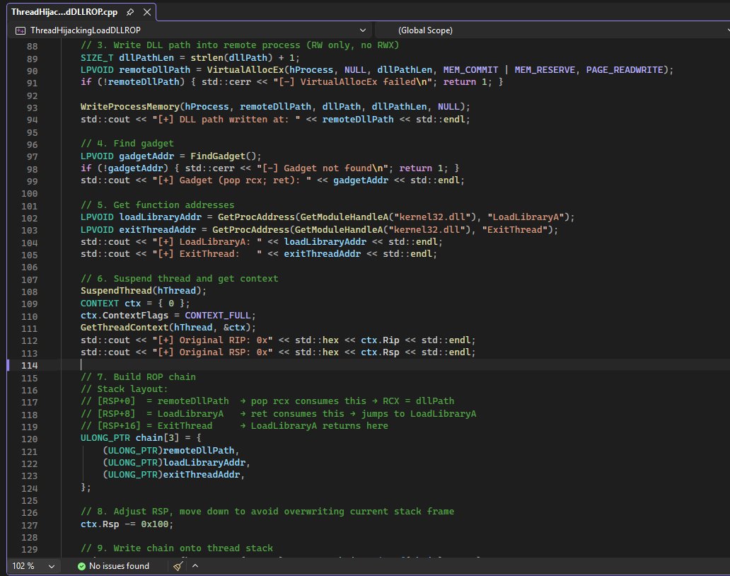Image resolution: width=730 pixels, height=576 pixels.
Task: Click line number 88 in the margin
Action: 32,47
